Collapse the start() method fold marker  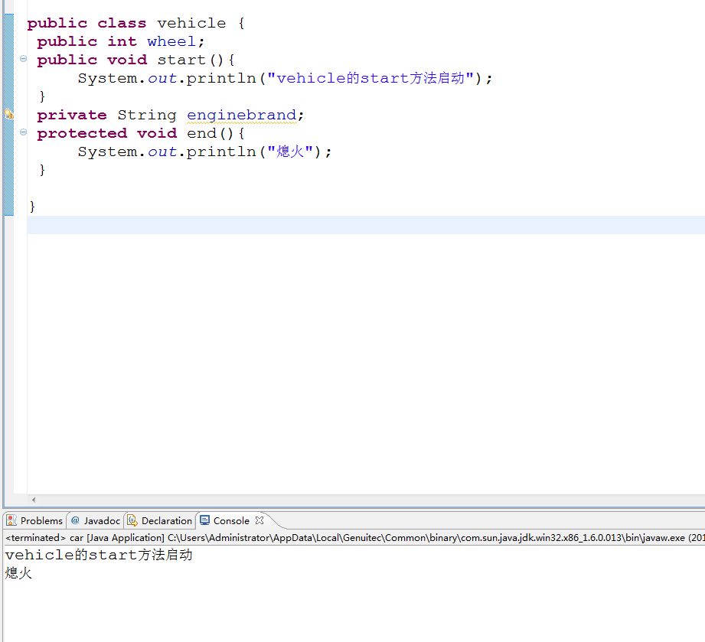[24, 58]
